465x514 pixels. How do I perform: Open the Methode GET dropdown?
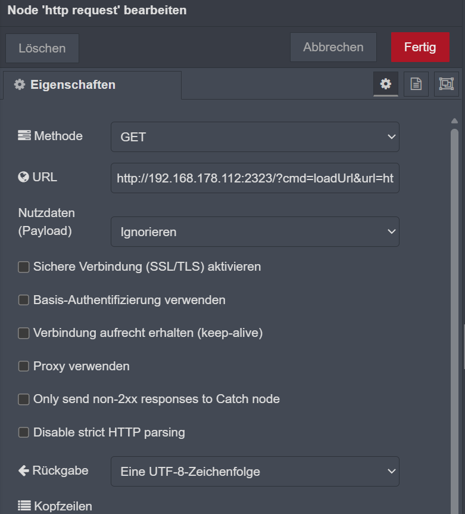click(x=255, y=137)
